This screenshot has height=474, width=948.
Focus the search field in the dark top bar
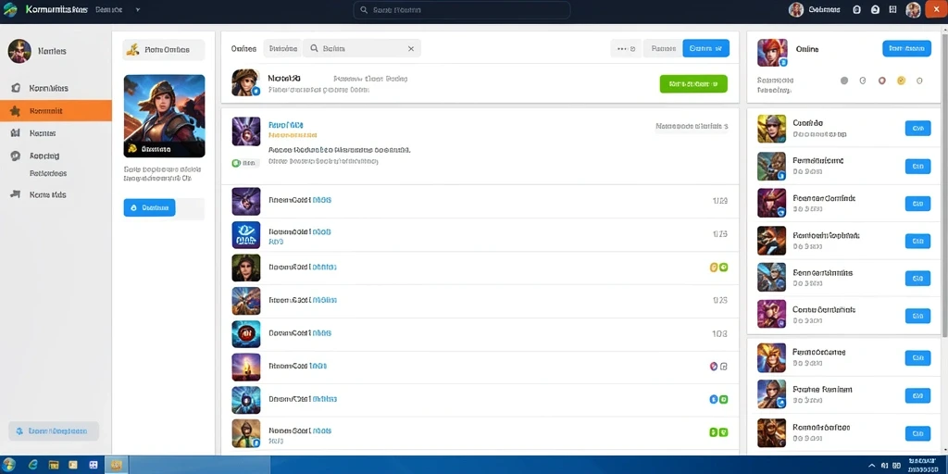point(462,10)
